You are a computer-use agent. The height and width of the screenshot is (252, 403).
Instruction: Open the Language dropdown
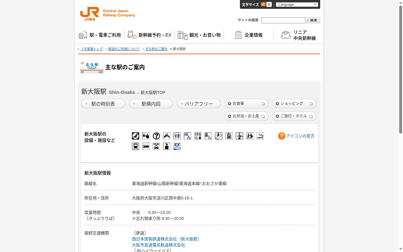point(297,4)
